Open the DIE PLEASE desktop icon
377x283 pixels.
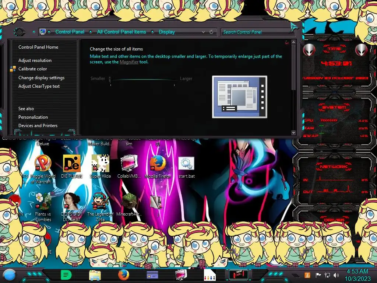72,164
